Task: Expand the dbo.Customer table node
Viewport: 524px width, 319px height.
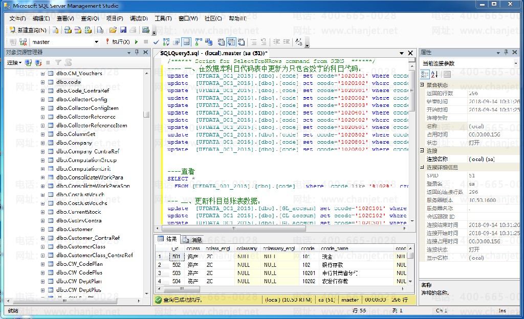Action: pos(43,230)
